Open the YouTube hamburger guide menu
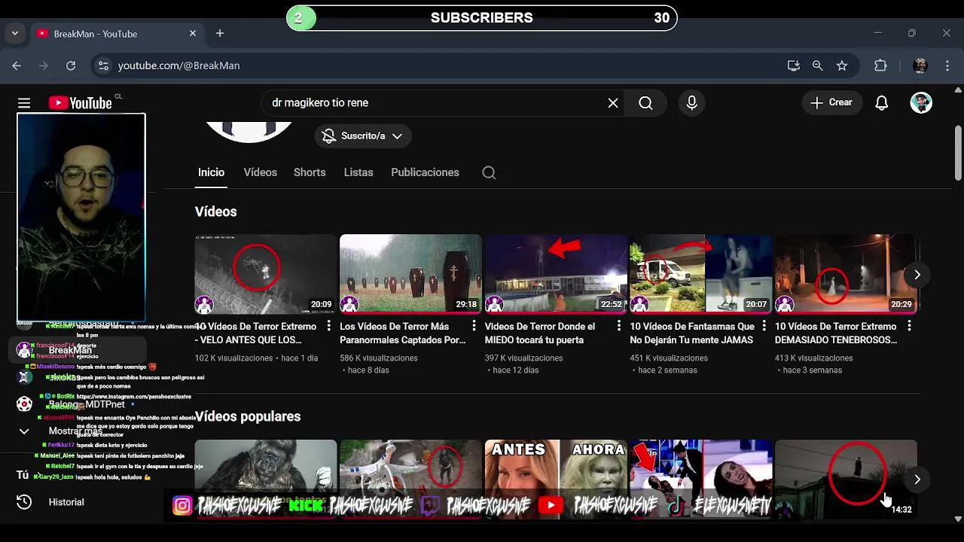The image size is (964, 542). tap(24, 103)
